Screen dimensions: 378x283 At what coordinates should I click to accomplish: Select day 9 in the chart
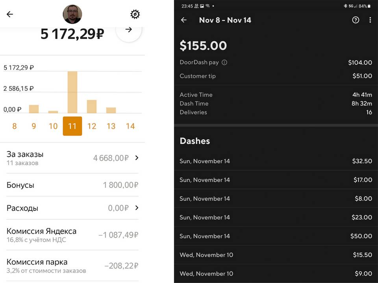(x=34, y=126)
